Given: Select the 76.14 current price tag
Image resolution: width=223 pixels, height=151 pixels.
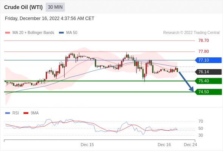Looking at the screenshot, I should pos(208,72).
